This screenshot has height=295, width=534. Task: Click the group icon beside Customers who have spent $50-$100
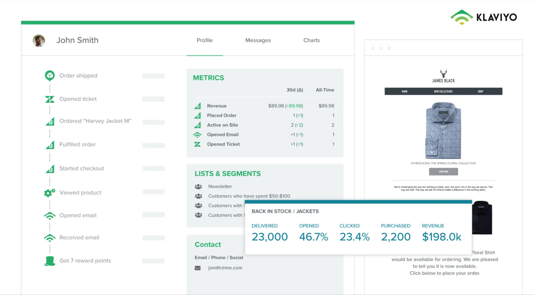[198, 196]
